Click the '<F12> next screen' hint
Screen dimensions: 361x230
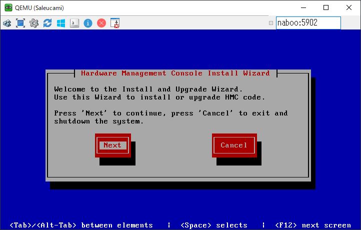coord(313,225)
